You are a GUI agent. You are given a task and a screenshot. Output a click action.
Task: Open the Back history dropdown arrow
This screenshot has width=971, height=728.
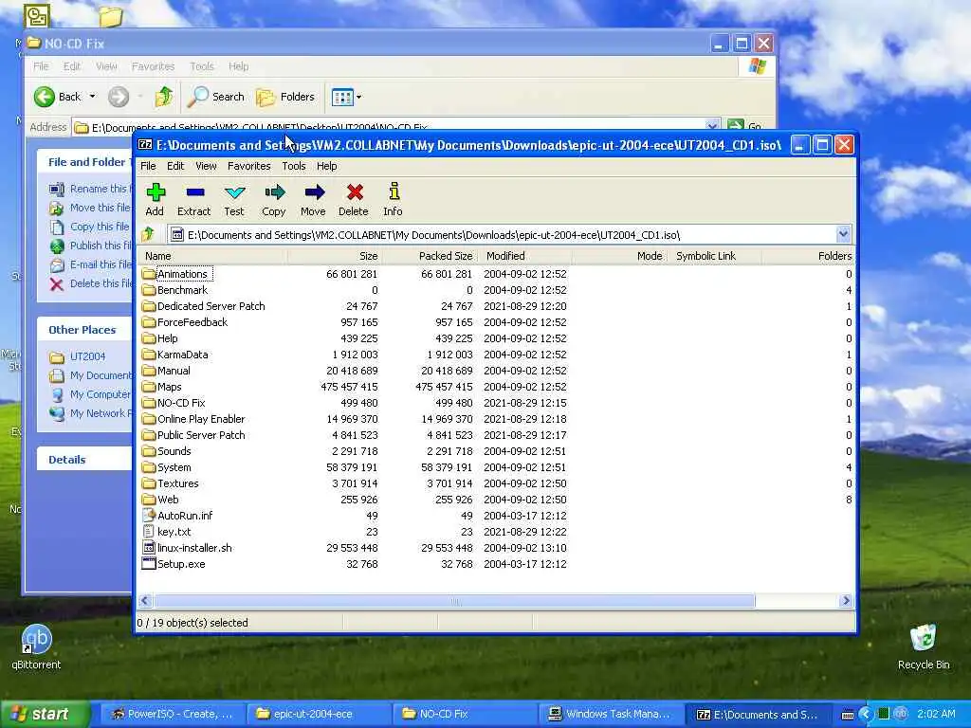[92, 97]
